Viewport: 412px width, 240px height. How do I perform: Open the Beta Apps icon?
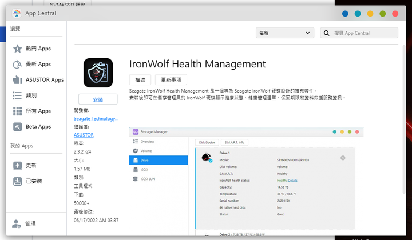[x=17, y=127]
